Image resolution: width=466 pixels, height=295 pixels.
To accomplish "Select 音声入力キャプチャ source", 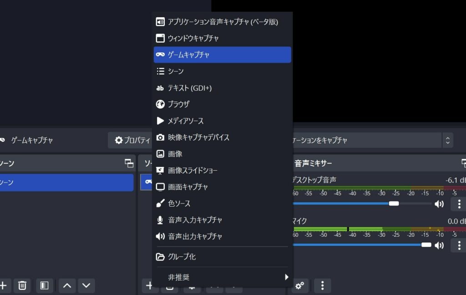I will coord(222,220).
